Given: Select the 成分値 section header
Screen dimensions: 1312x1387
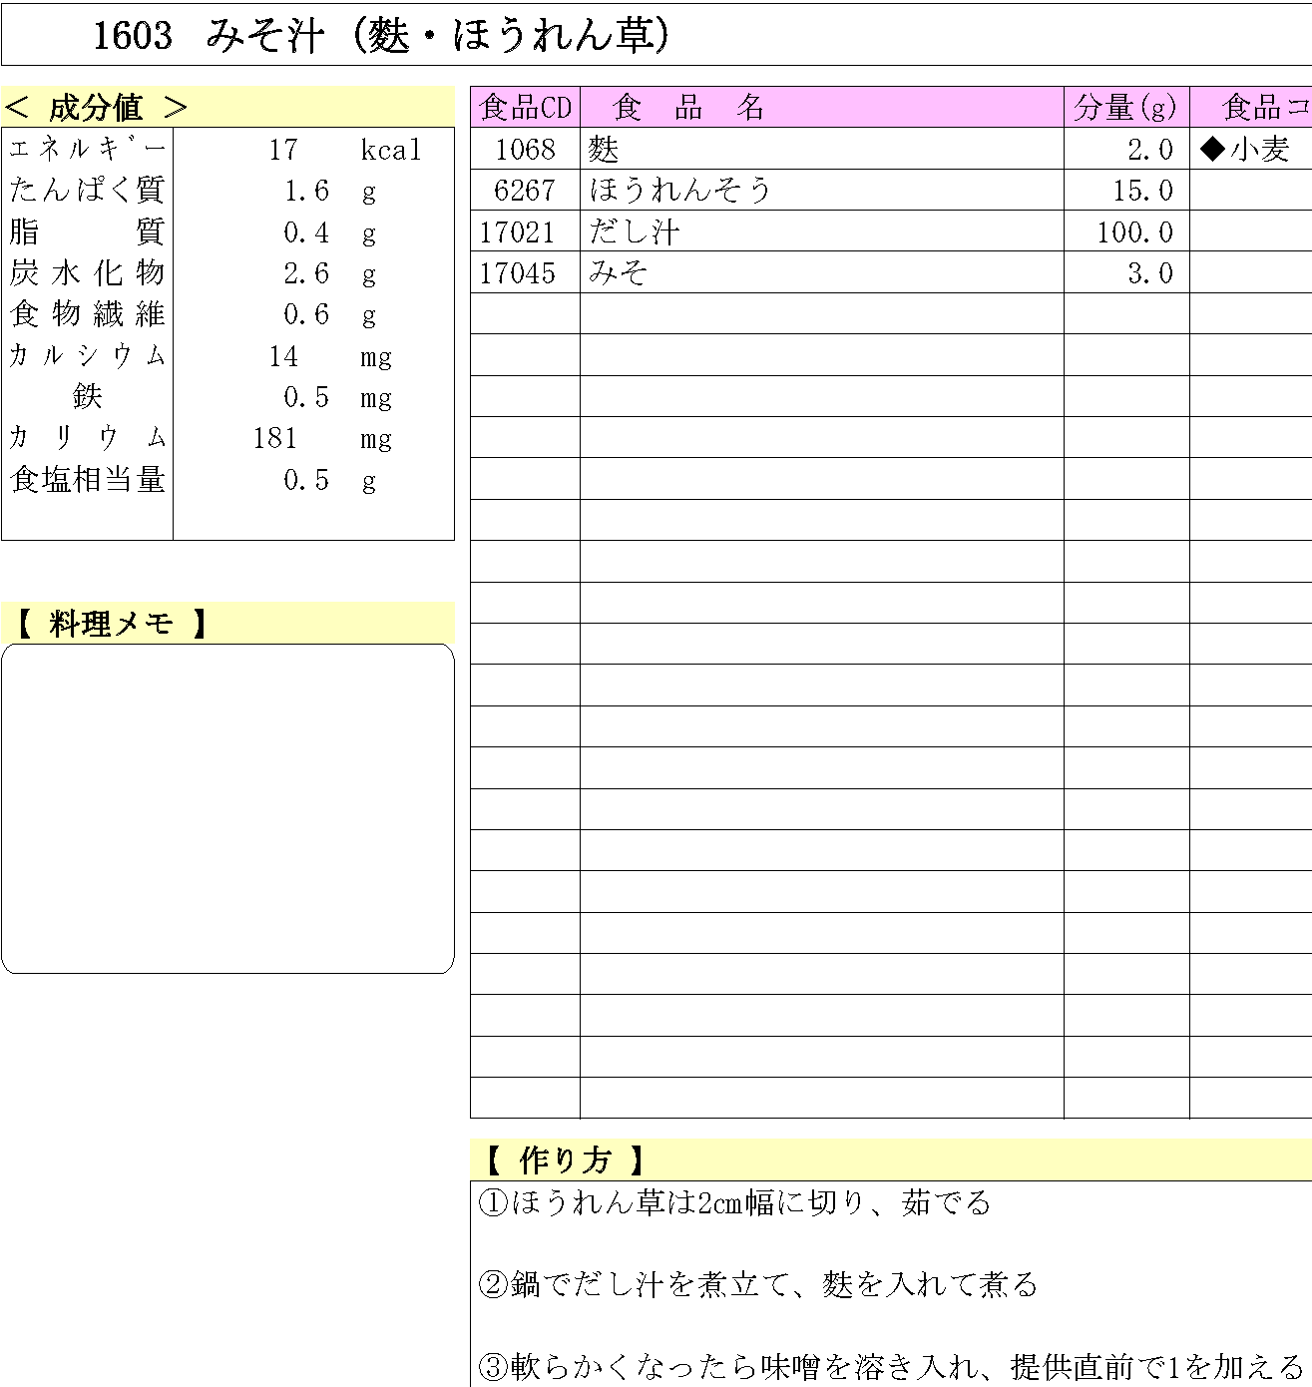Looking at the screenshot, I should (x=97, y=107).
